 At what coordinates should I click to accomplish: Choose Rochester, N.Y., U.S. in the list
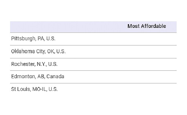93,64
